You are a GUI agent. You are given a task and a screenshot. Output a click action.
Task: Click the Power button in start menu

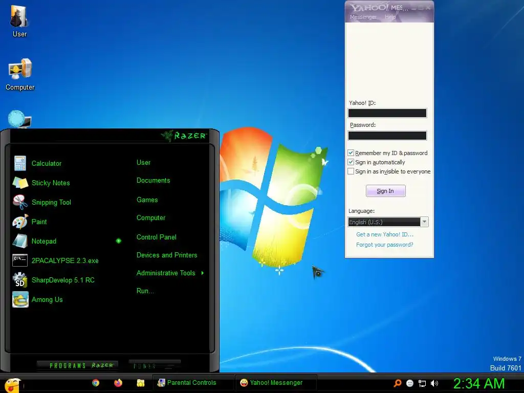[x=155, y=365]
